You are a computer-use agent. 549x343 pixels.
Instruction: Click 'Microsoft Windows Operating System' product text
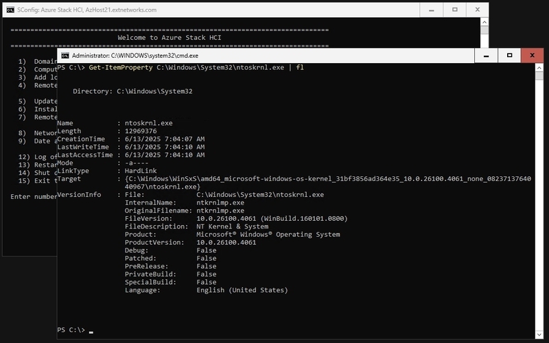268,235
